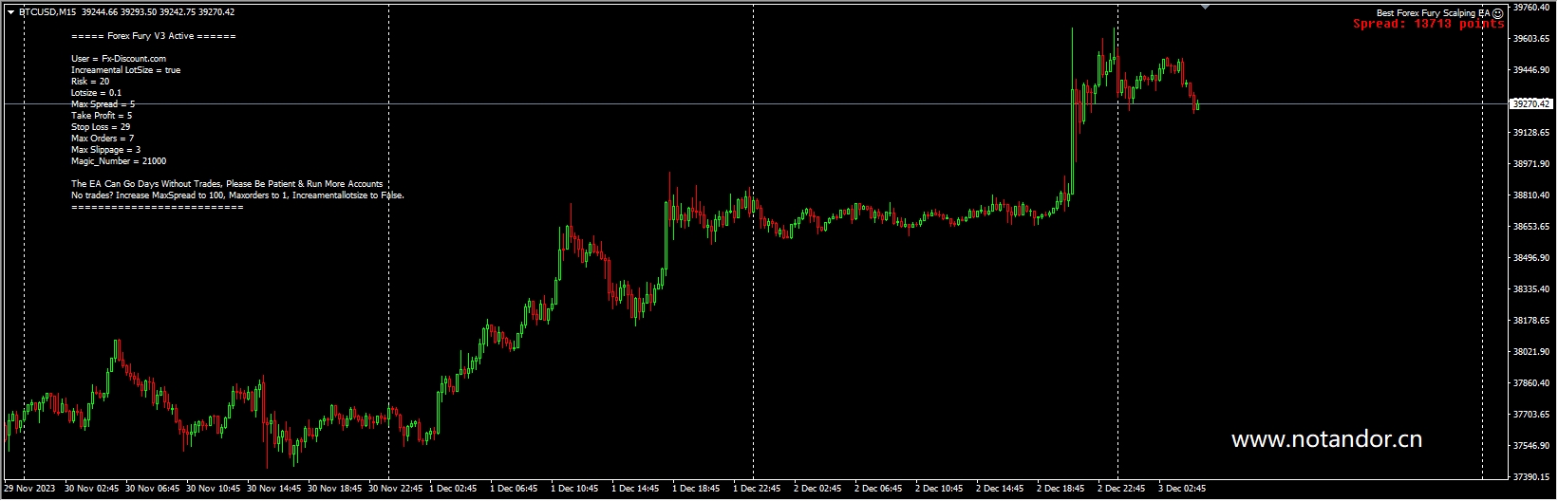Click the 'EA Can Go Days Without Trades' line
This screenshot has height=501, width=1558.
click(227, 184)
